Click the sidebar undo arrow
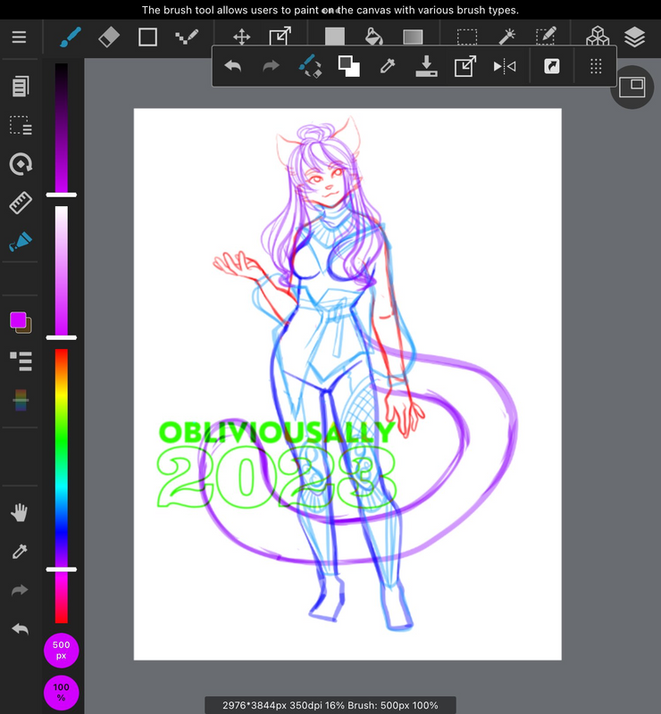This screenshot has width=661, height=714. [20, 629]
